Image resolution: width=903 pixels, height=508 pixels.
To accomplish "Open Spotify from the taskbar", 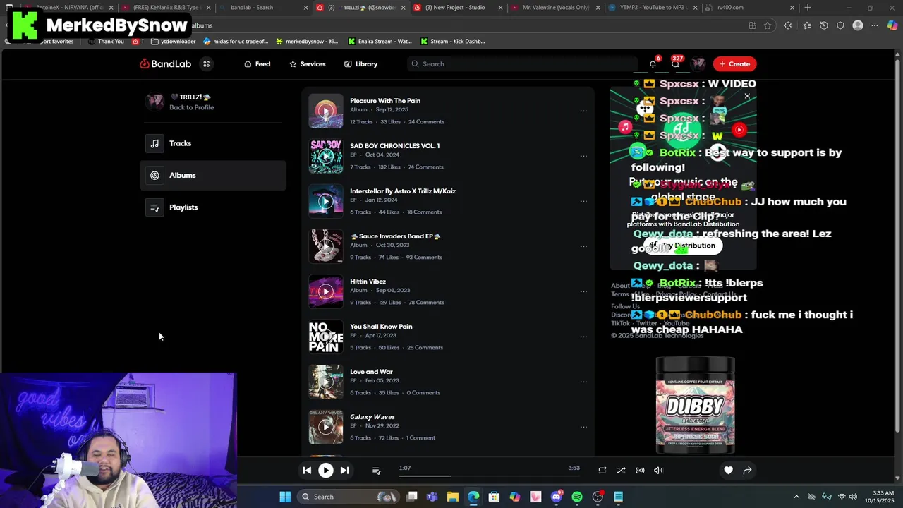I will (x=577, y=497).
